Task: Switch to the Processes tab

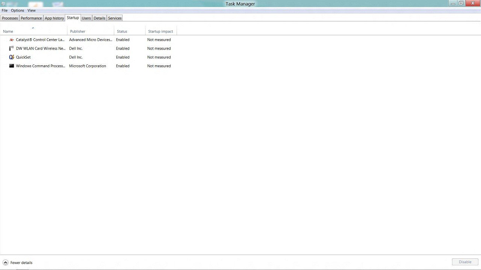Action: (x=10, y=18)
